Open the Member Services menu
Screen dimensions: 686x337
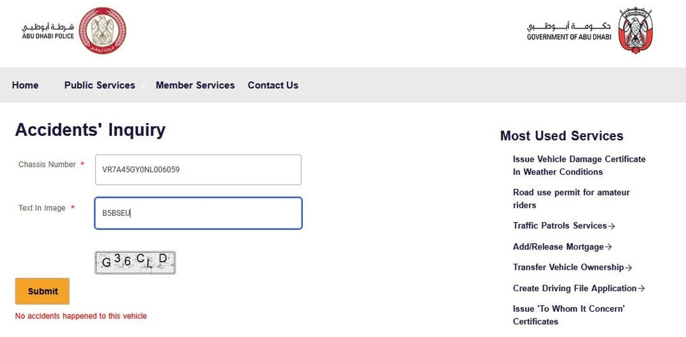click(195, 85)
